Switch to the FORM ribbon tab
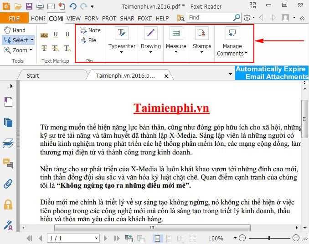This screenshot has width=309, height=244. (x=91, y=19)
